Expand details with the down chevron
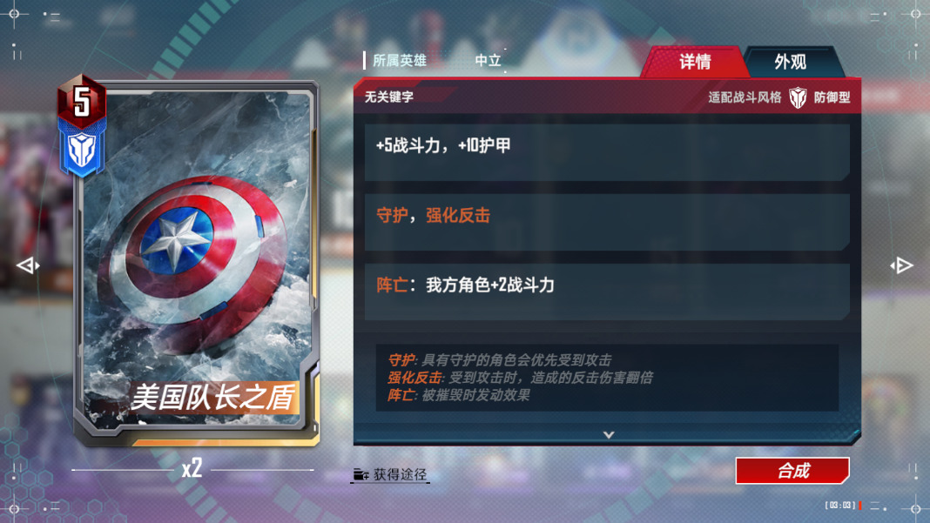Image resolution: width=930 pixels, height=523 pixels. 609,434
